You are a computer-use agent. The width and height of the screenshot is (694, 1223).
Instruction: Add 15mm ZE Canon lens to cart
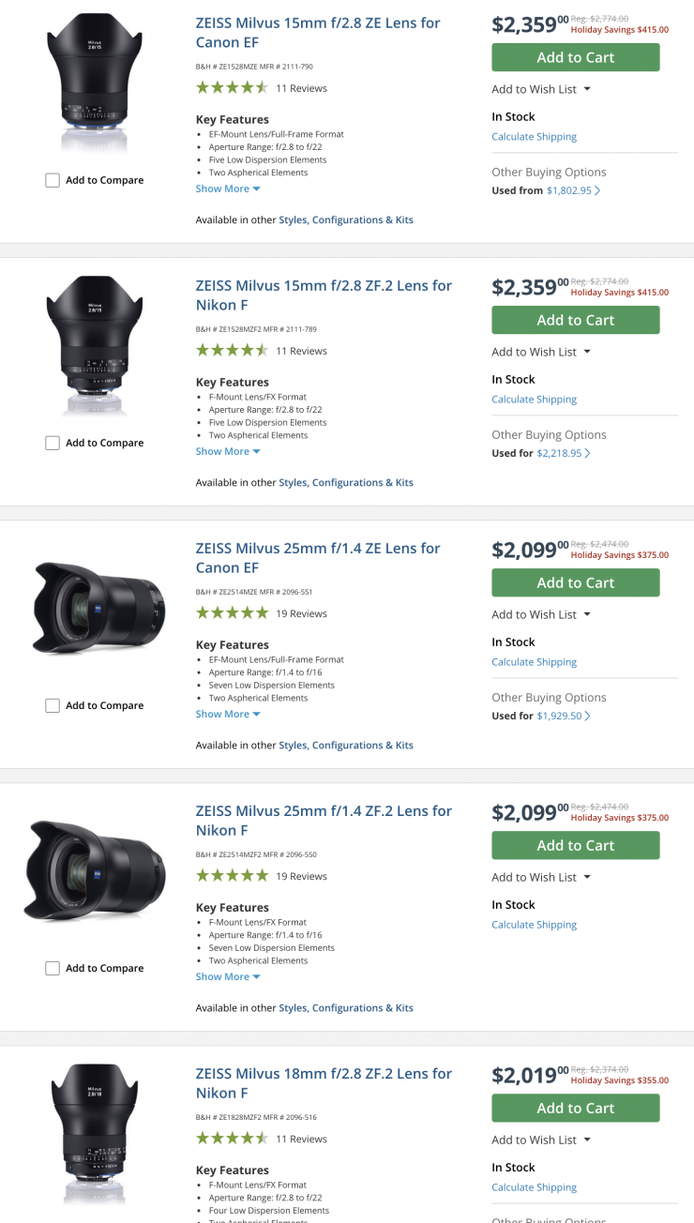tap(575, 57)
